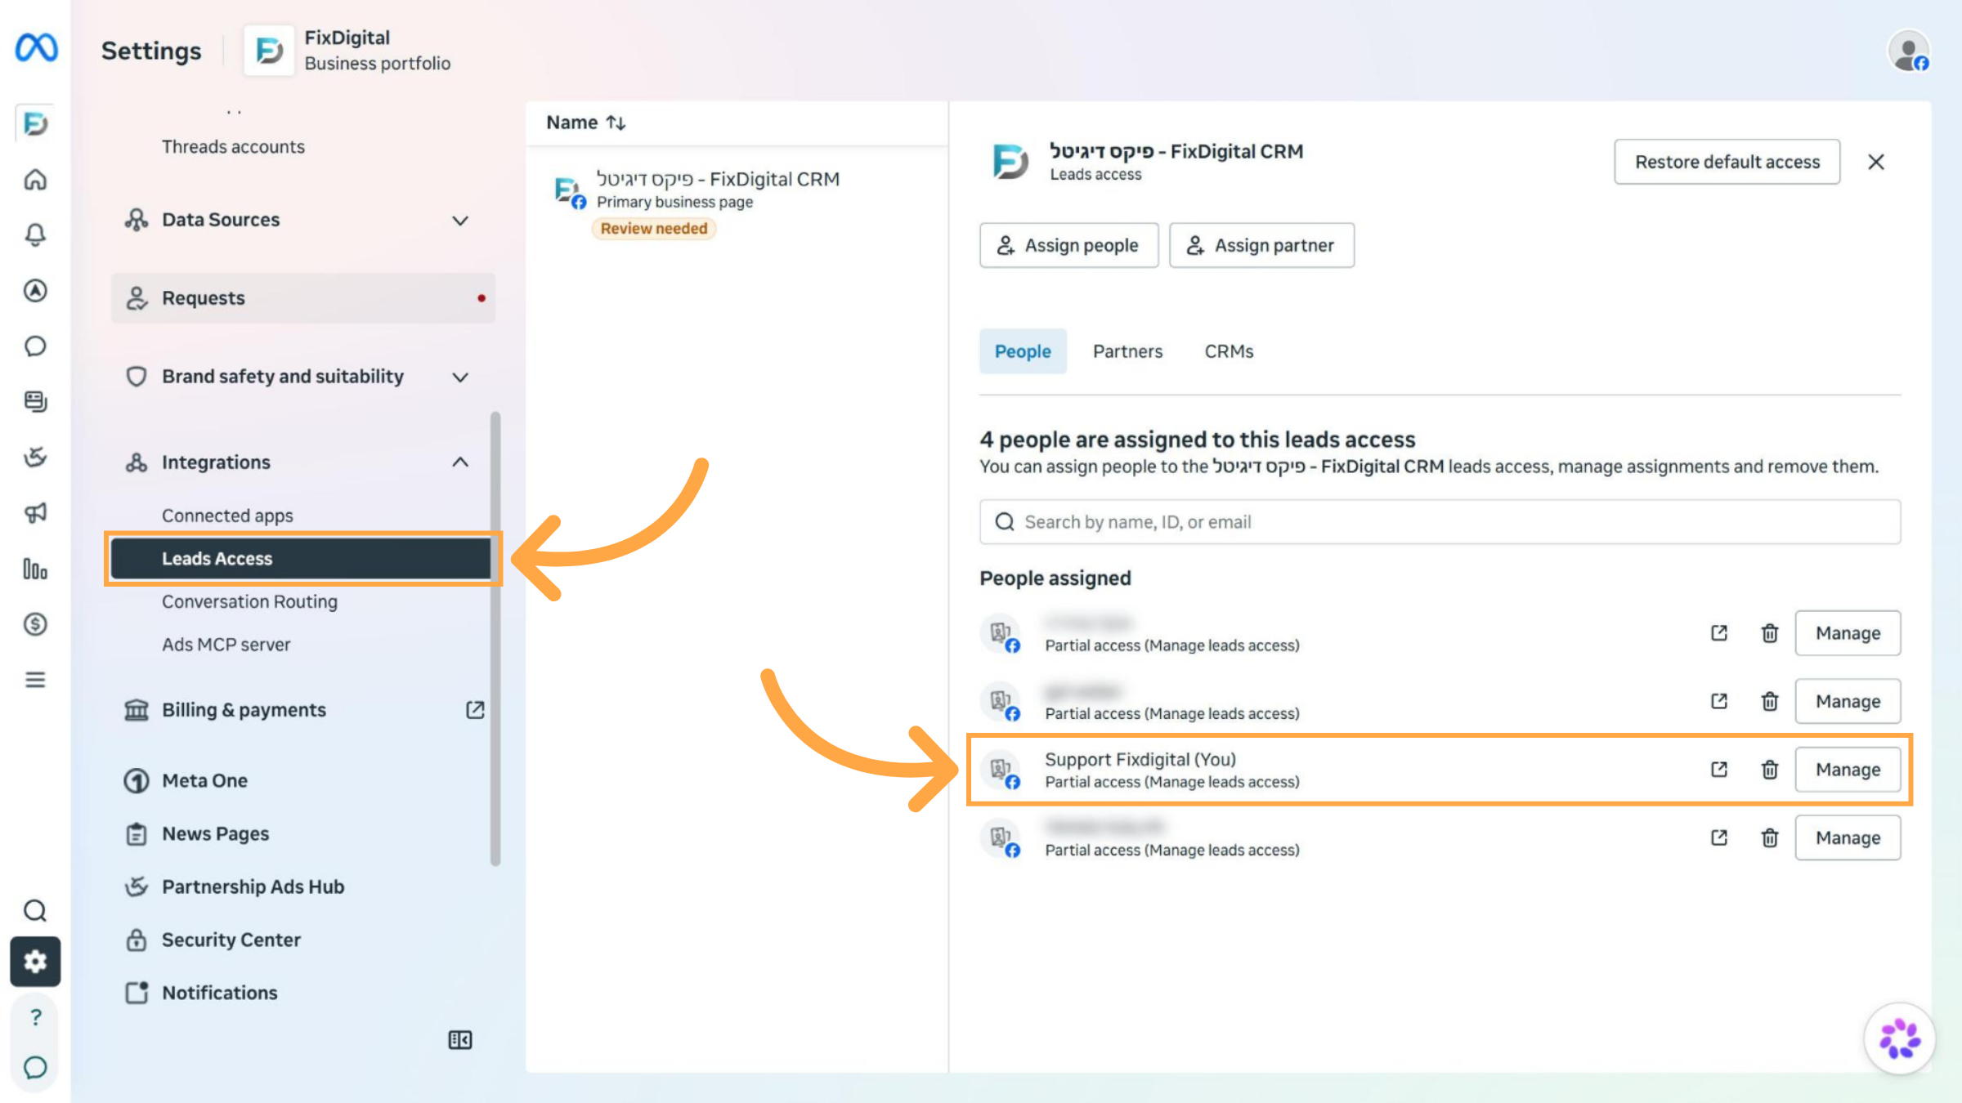Open Connected apps menu item
The width and height of the screenshot is (1962, 1103).
click(227, 516)
